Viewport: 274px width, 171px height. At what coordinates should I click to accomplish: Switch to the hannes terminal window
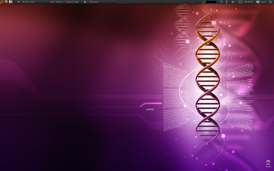(99, 2)
